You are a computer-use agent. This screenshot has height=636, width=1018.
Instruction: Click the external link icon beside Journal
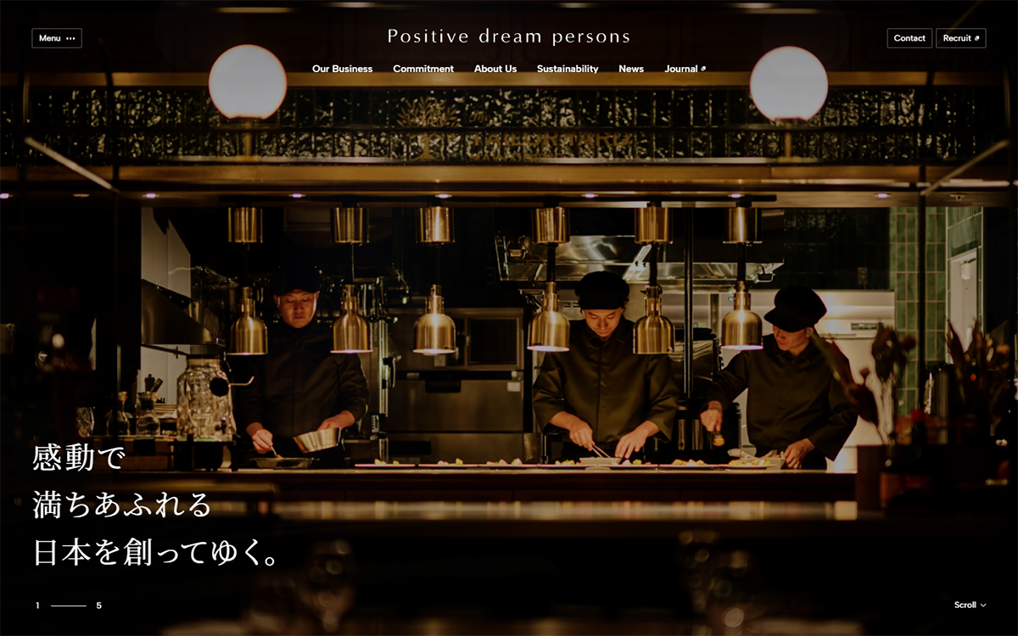click(703, 69)
